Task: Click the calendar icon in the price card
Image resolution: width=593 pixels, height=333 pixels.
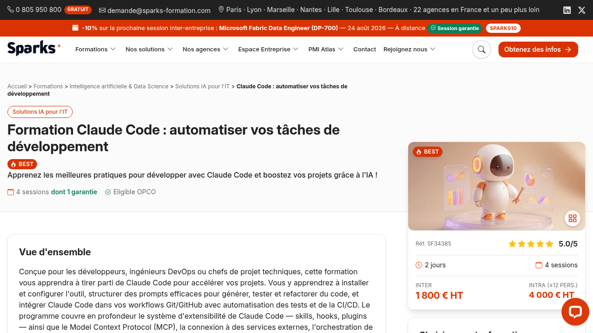Action: [539, 265]
